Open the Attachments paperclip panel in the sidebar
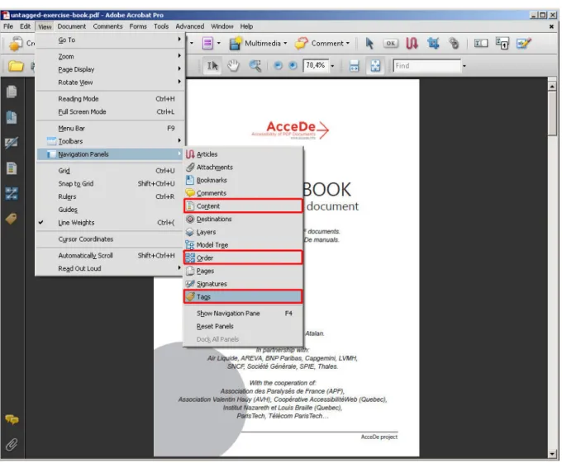Viewport: 562px width, 463px height. pos(12,445)
